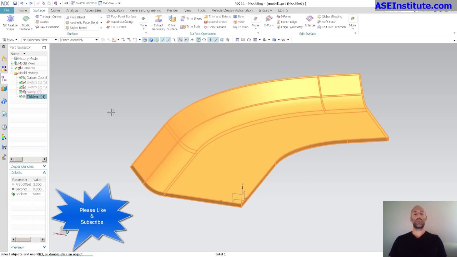
Task: Switch to the Home tab
Action: click(22, 10)
